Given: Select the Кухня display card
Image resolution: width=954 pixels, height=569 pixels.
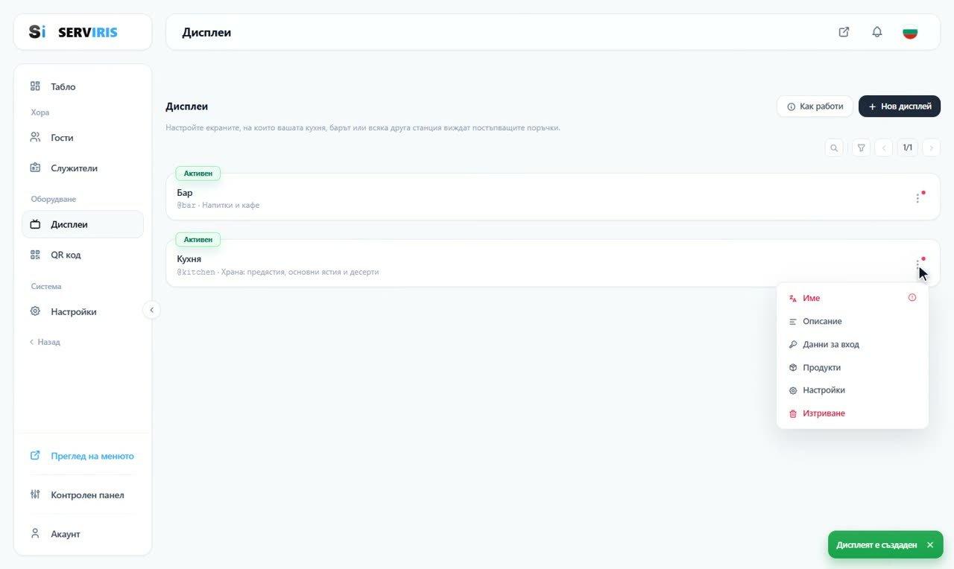Looking at the screenshot, I should coord(553,263).
